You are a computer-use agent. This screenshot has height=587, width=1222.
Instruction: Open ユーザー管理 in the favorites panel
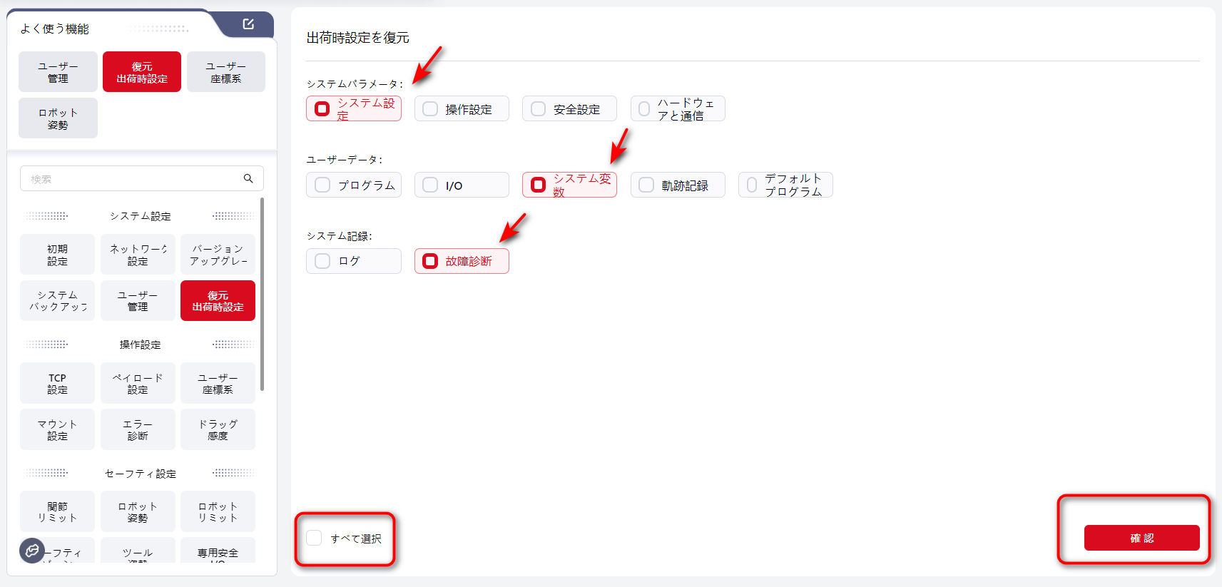click(x=58, y=72)
